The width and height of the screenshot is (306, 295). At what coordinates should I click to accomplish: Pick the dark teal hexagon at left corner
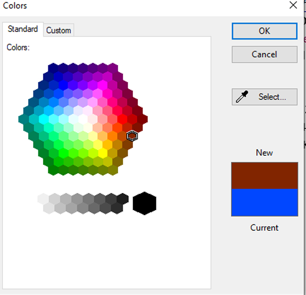(24, 119)
